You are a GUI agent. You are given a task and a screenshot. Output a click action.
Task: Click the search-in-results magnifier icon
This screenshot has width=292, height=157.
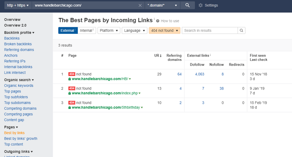pyautogui.click(x=241, y=31)
